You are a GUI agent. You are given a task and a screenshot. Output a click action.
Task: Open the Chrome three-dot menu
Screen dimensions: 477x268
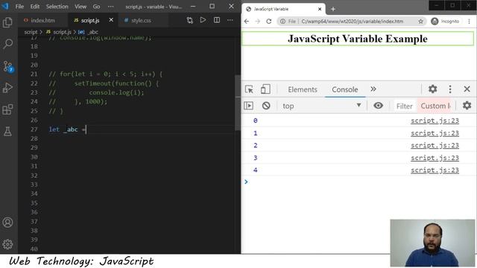tap(469, 22)
